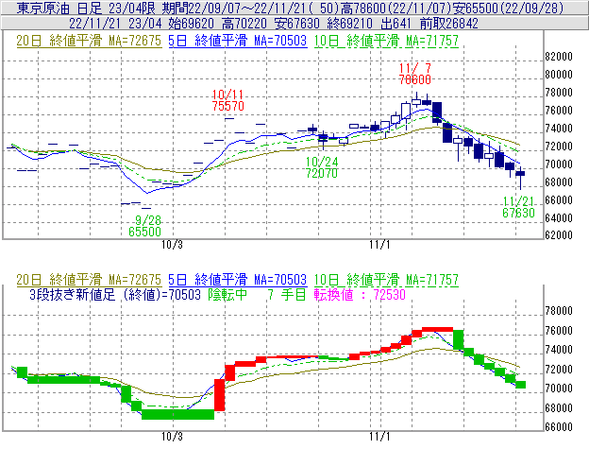Click the last green bar in lower chart
589x449 pixels.
pos(521,385)
